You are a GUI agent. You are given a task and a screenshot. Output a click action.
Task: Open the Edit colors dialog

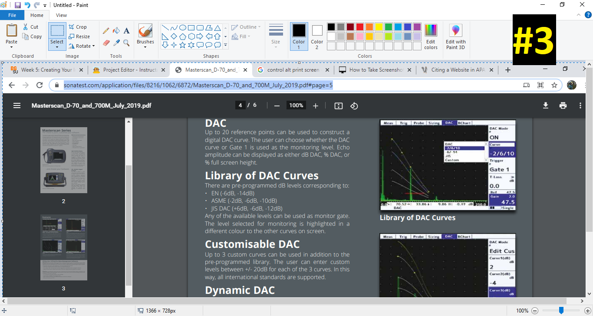tap(431, 37)
